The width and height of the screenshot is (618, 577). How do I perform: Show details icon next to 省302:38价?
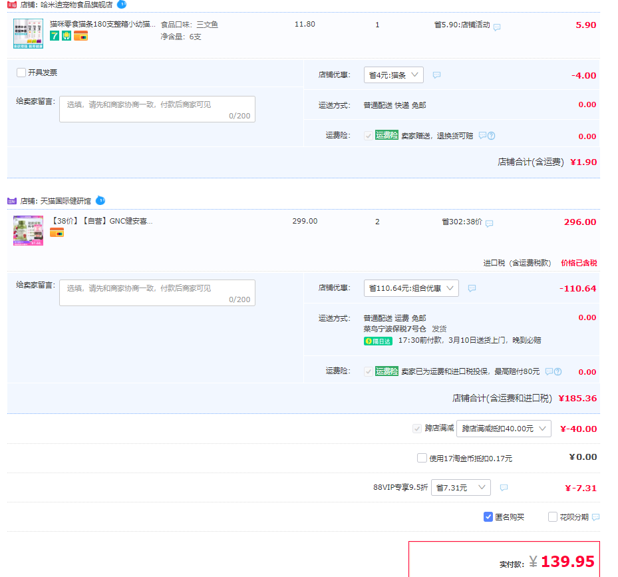489,224
